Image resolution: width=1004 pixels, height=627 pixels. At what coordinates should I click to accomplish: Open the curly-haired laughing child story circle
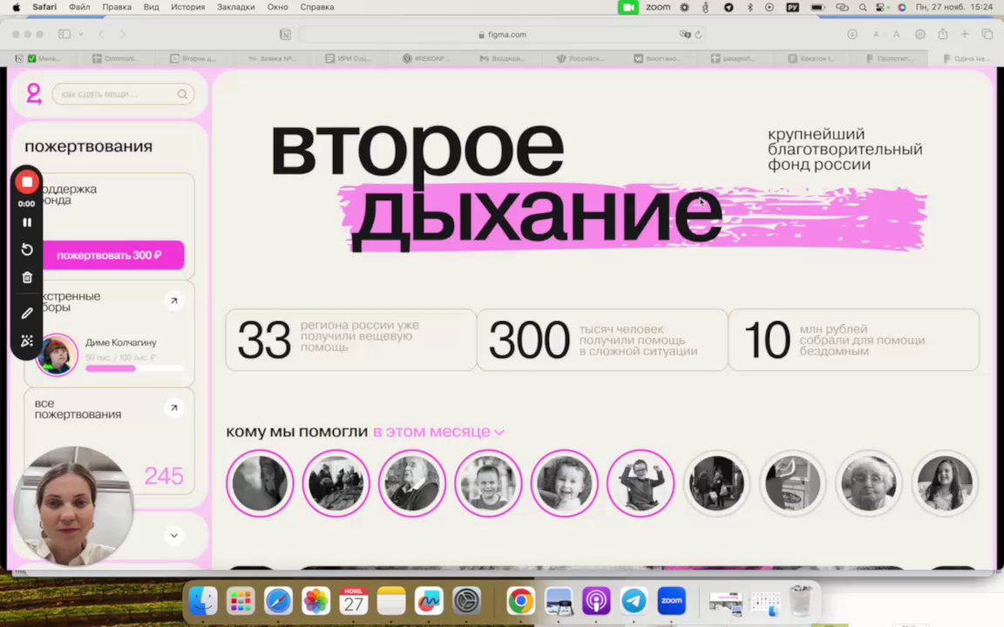point(564,483)
